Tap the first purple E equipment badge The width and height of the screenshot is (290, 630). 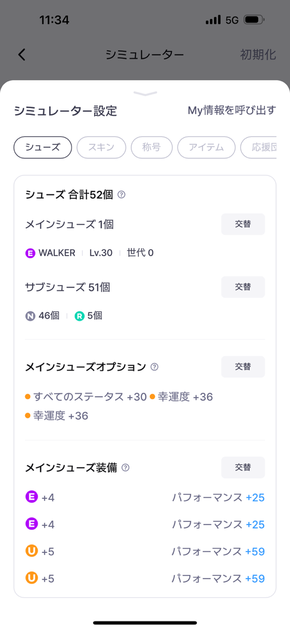[x=31, y=497]
